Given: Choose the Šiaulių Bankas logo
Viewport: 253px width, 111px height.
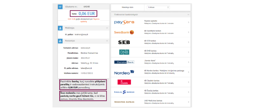Looking at the screenshot, I should point(124,92).
